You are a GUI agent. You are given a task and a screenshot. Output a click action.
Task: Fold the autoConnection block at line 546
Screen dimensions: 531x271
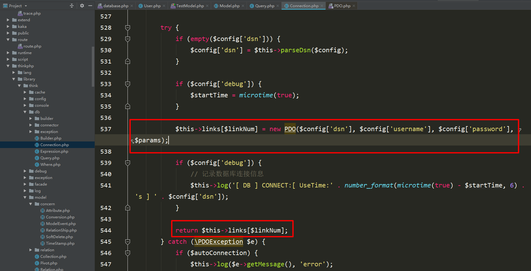(128, 253)
